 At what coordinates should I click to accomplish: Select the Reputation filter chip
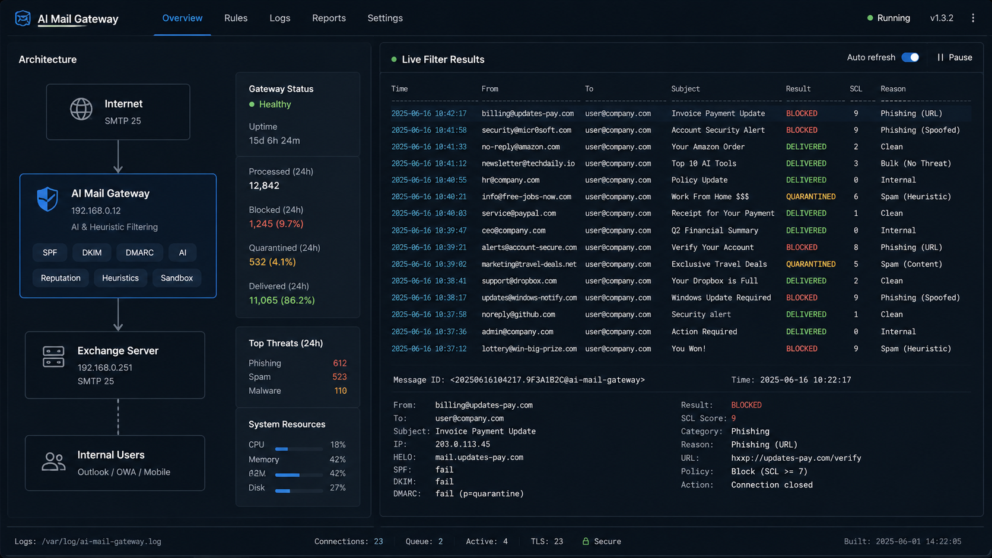click(x=61, y=278)
